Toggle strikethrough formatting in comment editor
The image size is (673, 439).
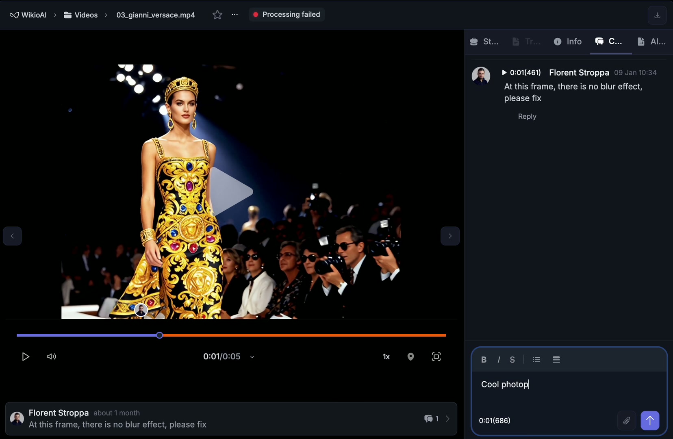512,359
